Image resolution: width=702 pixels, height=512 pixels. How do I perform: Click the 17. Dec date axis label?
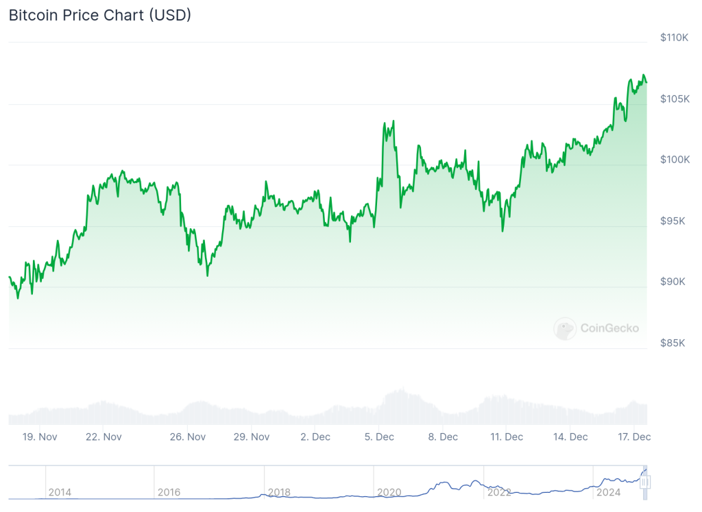coord(634,437)
